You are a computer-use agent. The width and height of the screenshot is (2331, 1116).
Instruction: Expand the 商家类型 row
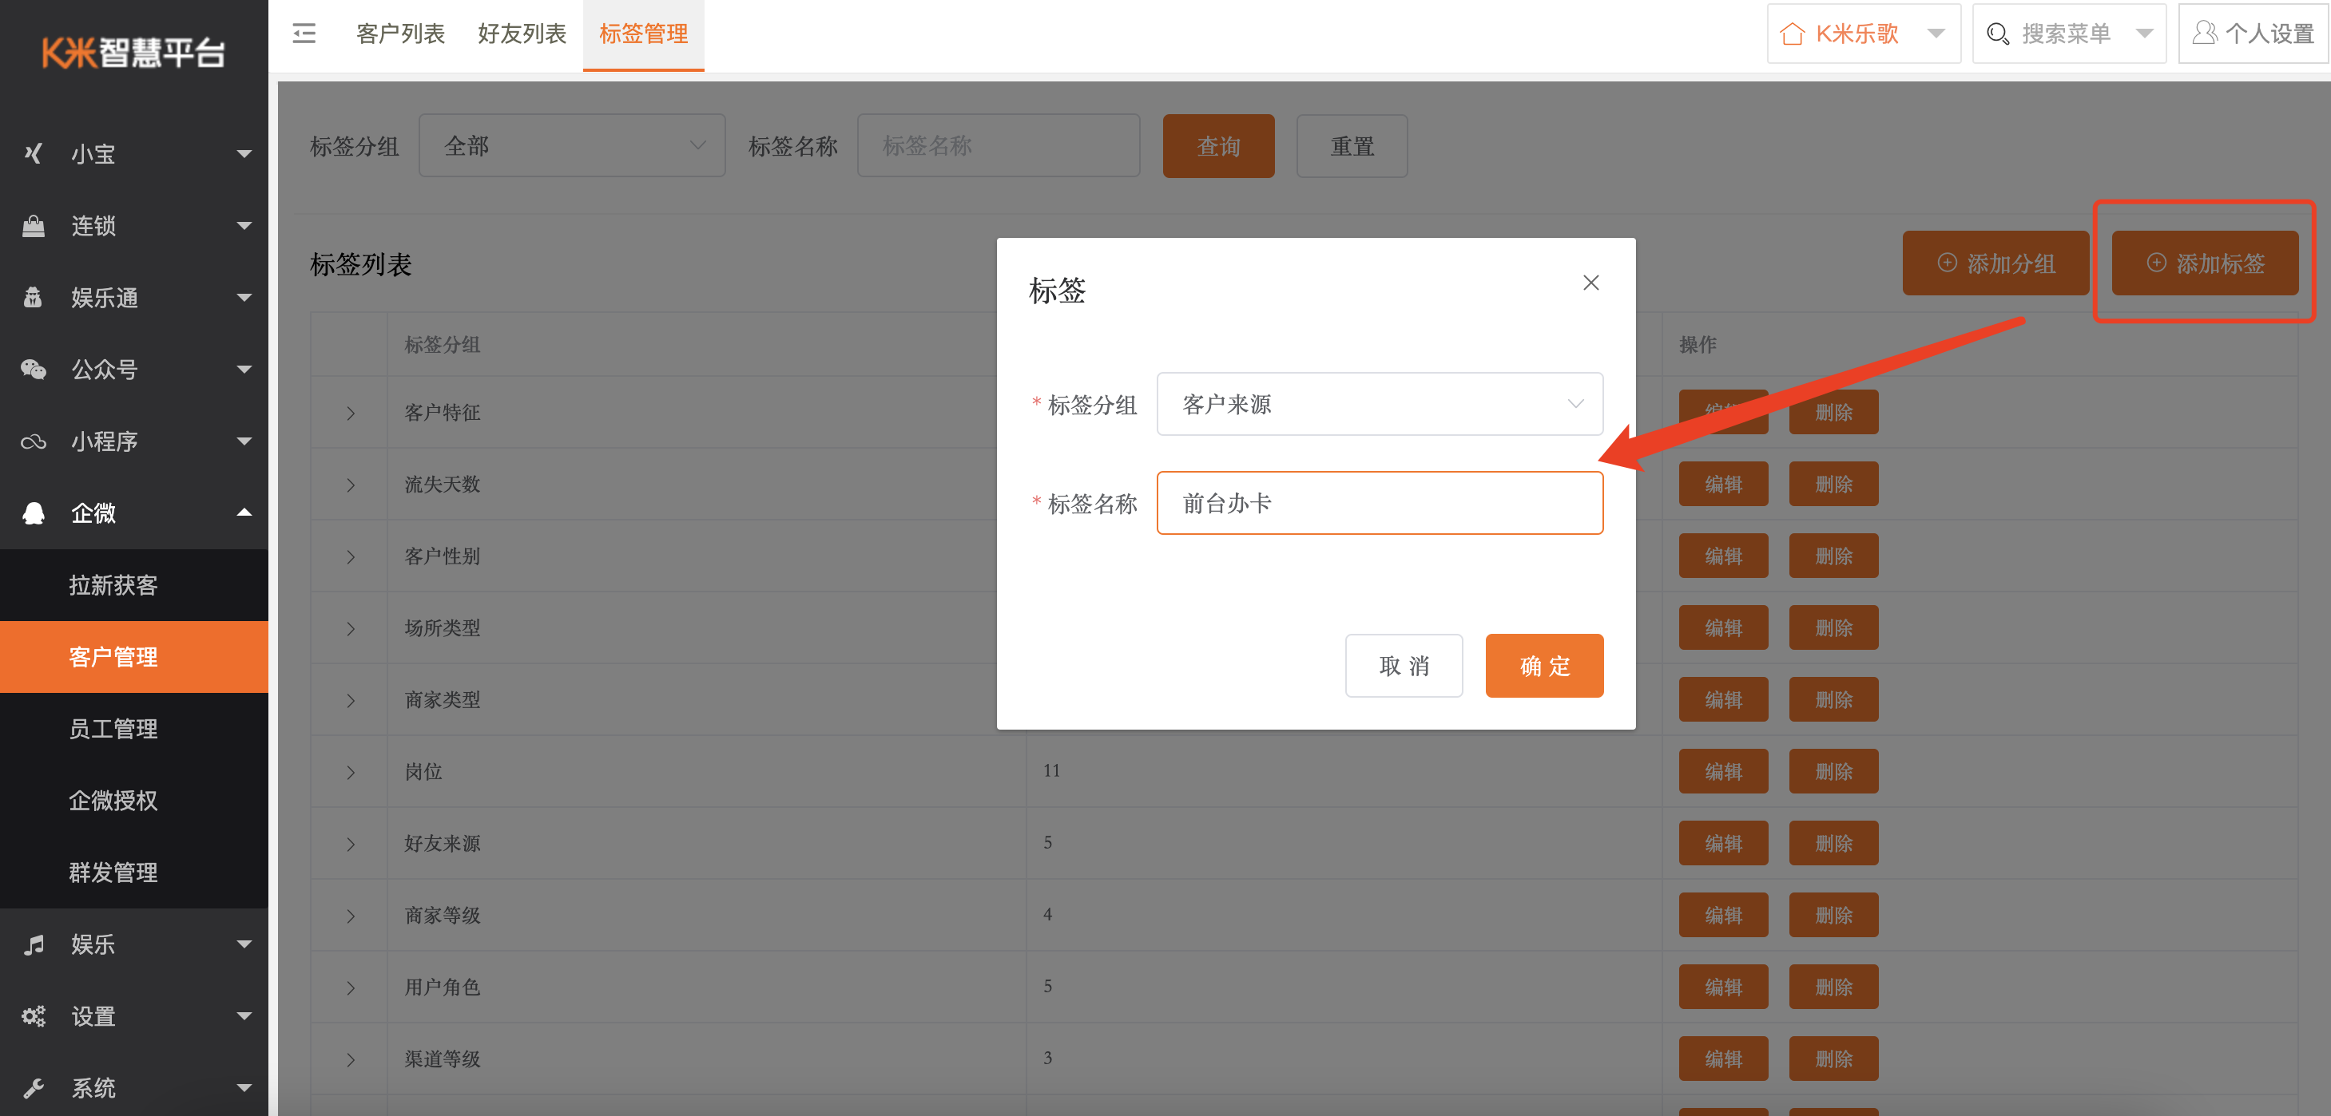350,701
